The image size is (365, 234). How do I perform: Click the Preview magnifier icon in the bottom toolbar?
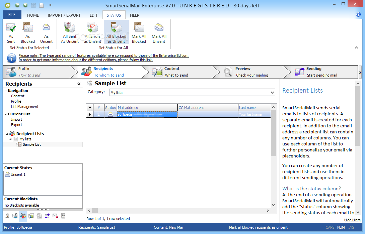(39, 216)
